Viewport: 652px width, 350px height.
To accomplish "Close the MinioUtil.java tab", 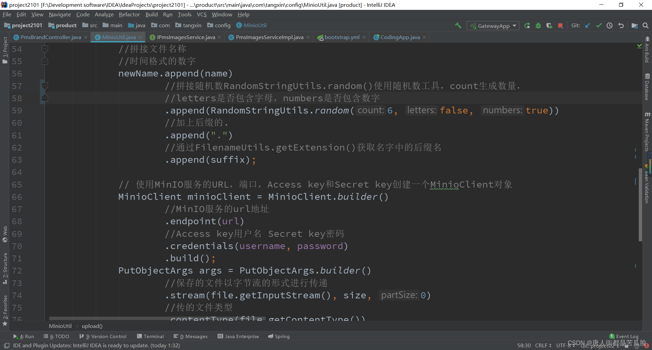I will [140, 37].
